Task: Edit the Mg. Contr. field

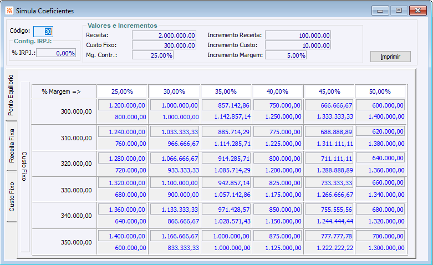Action: pyautogui.click(x=152, y=55)
